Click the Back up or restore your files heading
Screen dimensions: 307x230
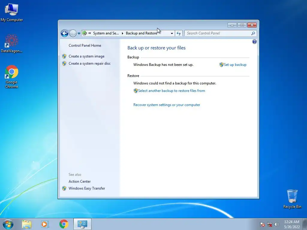156,48
